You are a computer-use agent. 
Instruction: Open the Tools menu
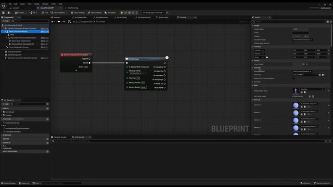53,4
